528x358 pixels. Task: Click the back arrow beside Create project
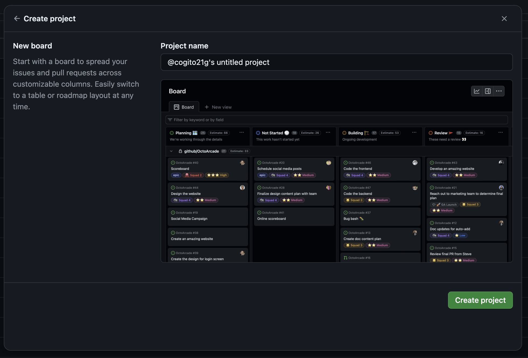click(17, 19)
